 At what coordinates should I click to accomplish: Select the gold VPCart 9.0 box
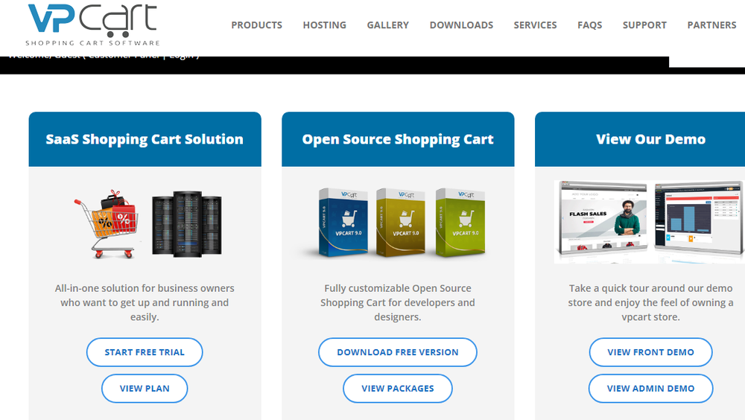400,223
